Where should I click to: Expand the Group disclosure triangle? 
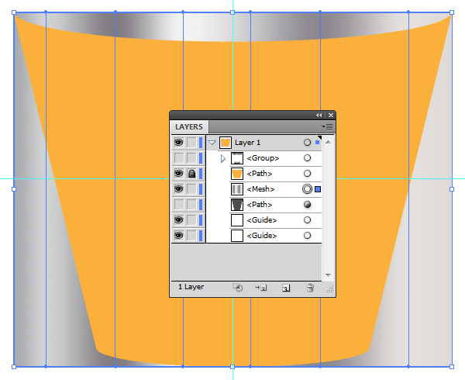click(x=223, y=158)
